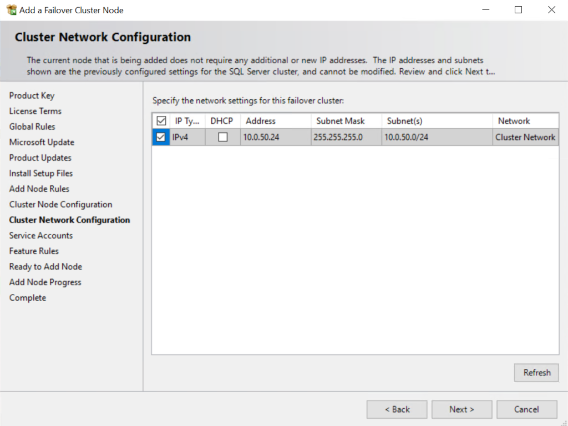Click the SQL Server icon in title bar
568x426 pixels.
9,9
